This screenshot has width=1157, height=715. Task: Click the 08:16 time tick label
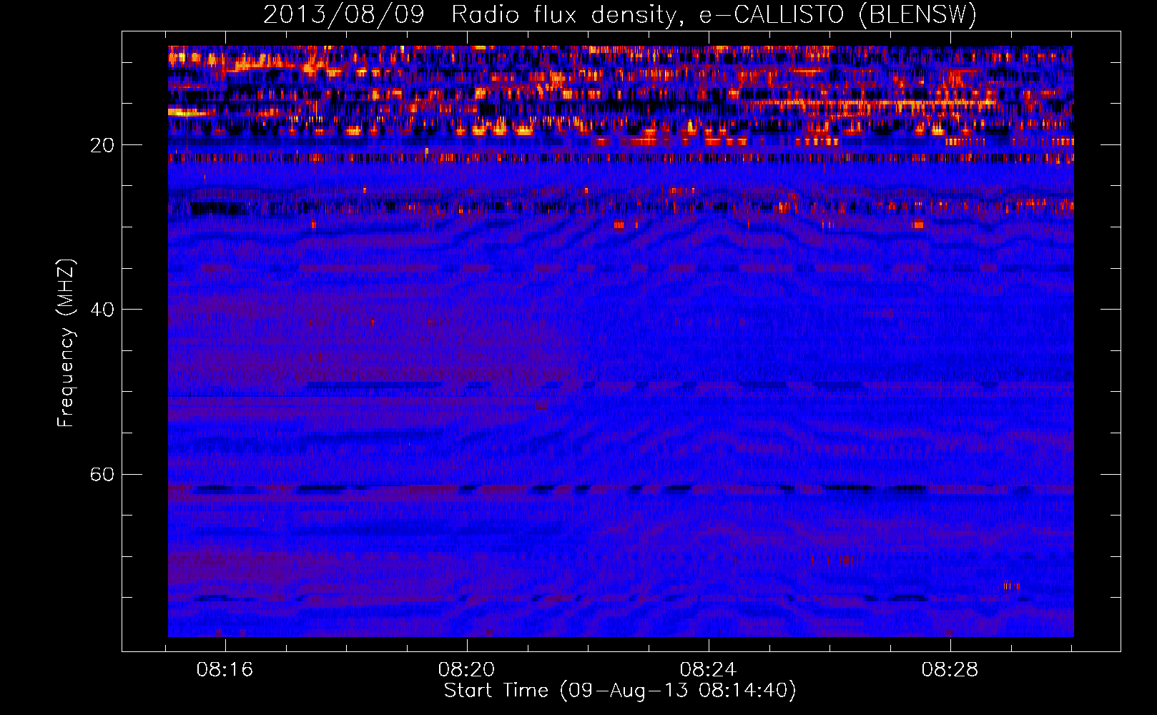tap(225, 670)
